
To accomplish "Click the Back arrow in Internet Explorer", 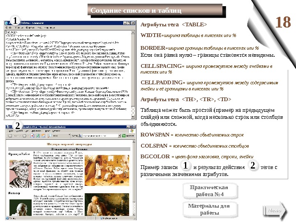I will (10, 136).
